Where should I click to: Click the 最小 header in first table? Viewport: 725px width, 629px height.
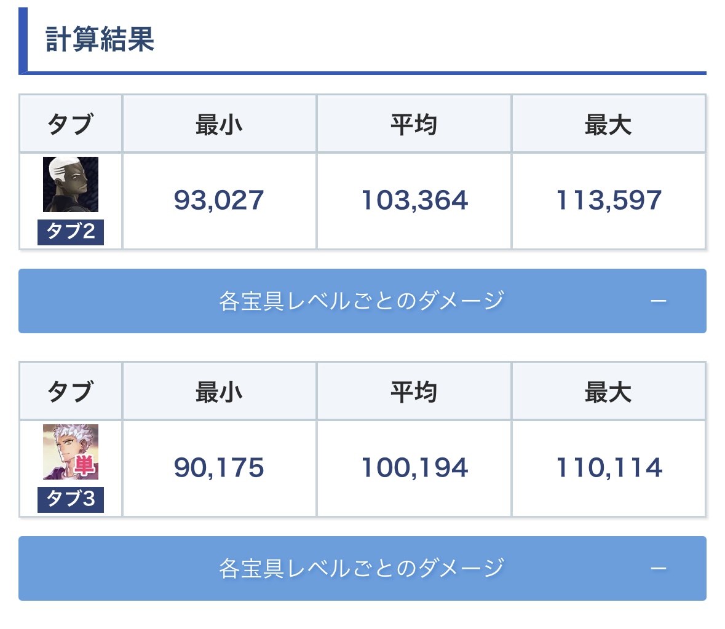pyautogui.click(x=219, y=125)
